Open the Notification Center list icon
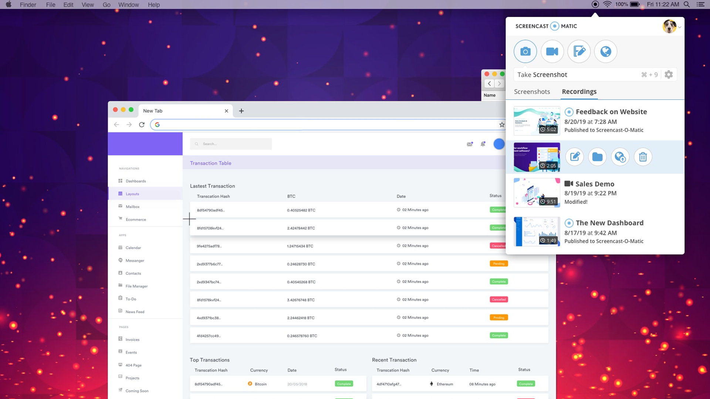 (x=700, y=4)
